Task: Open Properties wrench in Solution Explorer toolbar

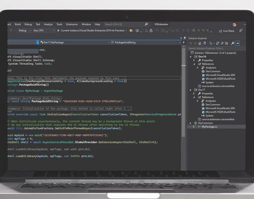Action: click(233, 43)
